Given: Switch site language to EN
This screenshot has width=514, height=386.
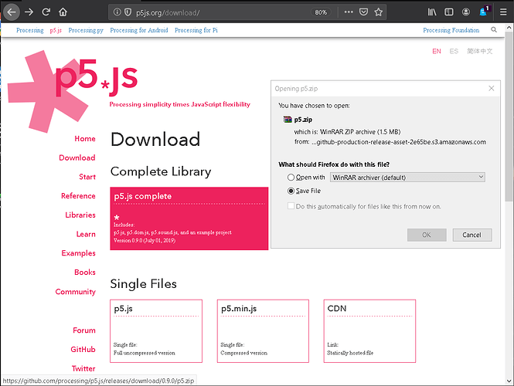Looking at the screenshot, I should pyautogui.click(x=436, y=51).
